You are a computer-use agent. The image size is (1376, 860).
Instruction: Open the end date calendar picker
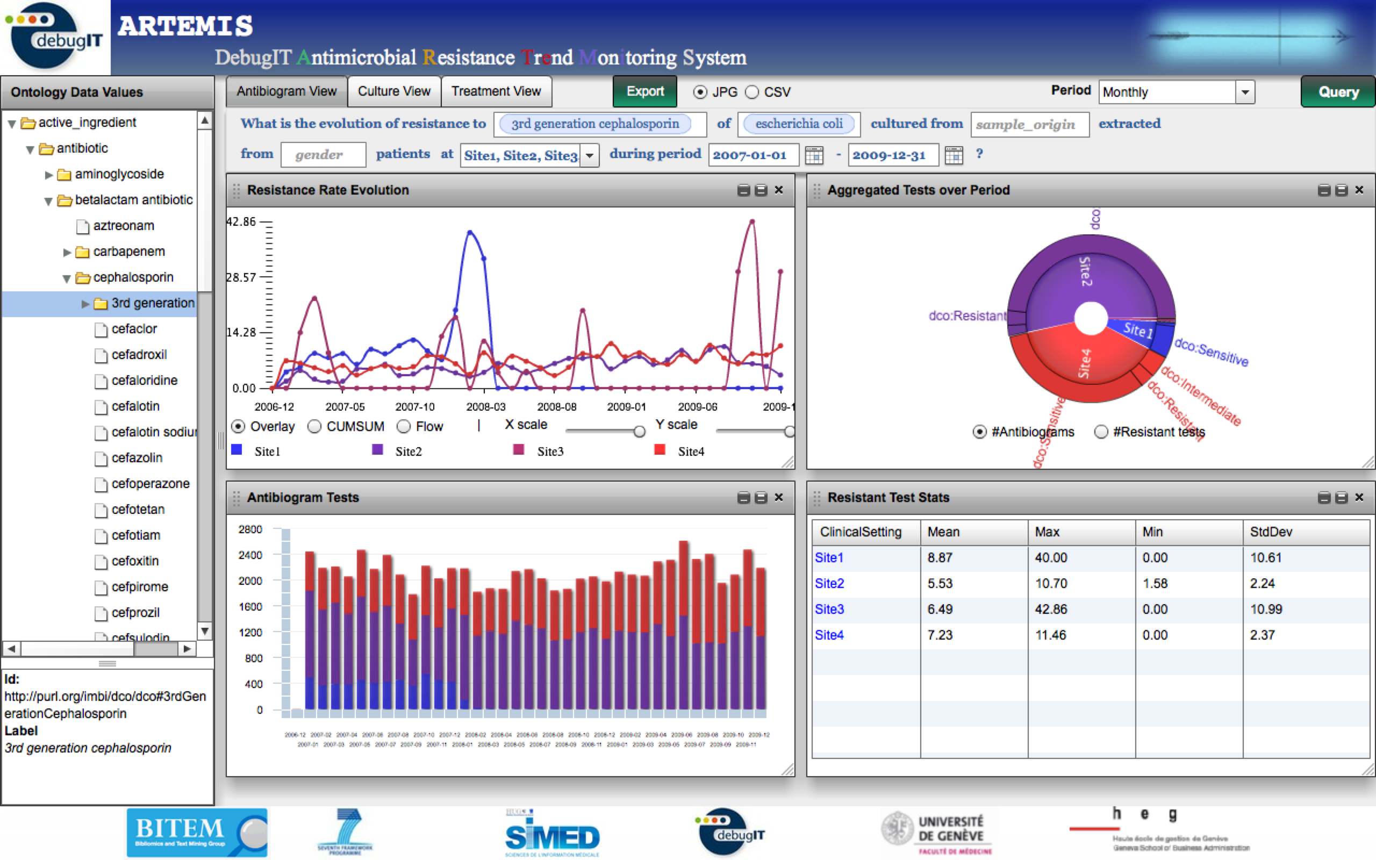(x=954, y=155)
